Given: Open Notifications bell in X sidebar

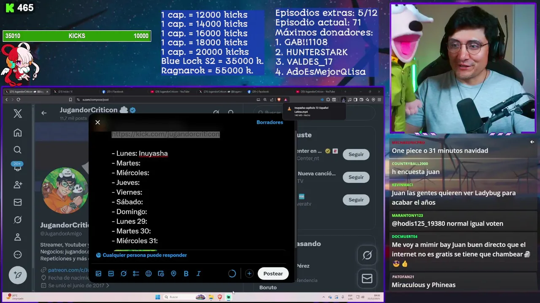Looking at the screenshot, I should pyautogui.click(x=18, y=167).
